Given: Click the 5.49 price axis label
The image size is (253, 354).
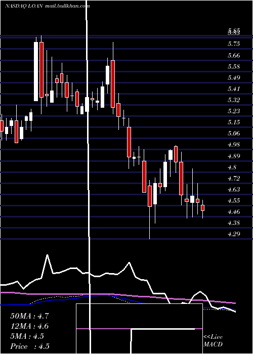Looking at the screenshot, I should pyautogui.click(x=234, y=78).
